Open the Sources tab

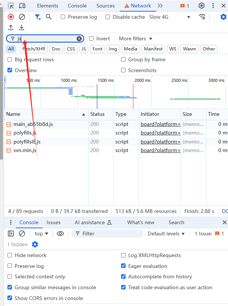point(105,6)
